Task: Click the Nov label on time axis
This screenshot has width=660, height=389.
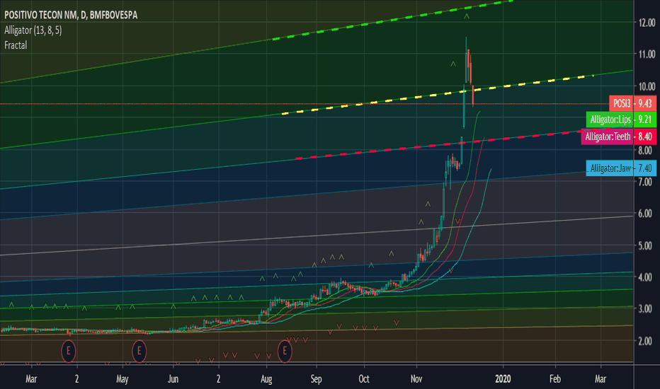Action: click(416, 379)
